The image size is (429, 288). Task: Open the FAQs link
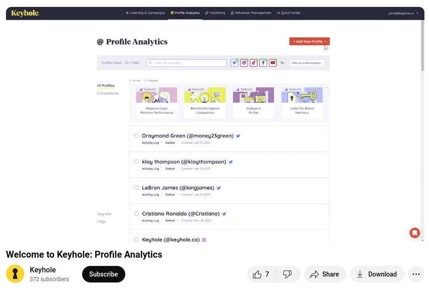tap(101, 221)
